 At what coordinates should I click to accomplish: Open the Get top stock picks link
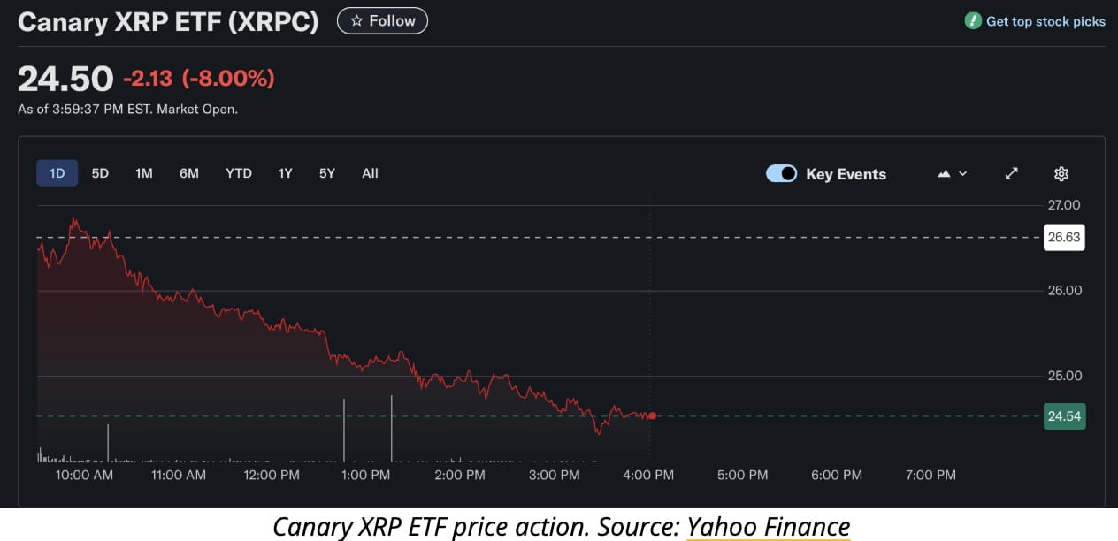pos(1045,21)
